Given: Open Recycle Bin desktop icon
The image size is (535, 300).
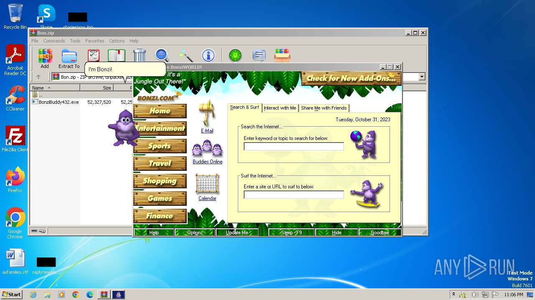Looking at the screenshot, I should tap(15, 17).
